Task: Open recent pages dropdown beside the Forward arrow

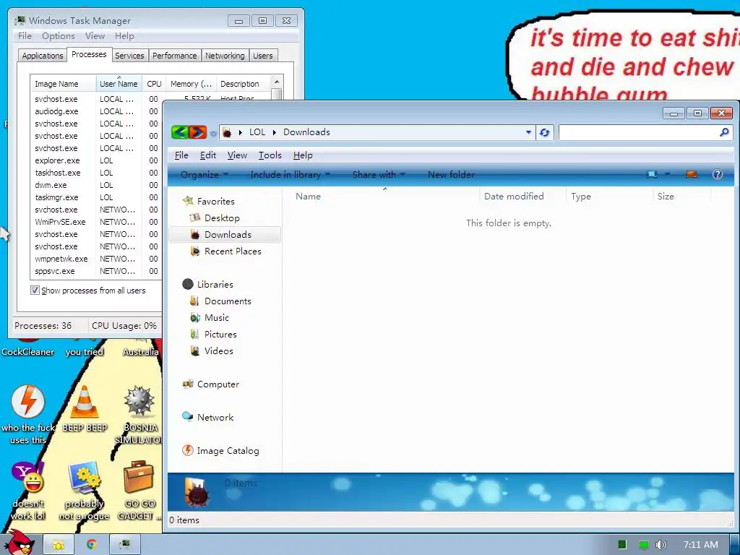Action: 213,134
